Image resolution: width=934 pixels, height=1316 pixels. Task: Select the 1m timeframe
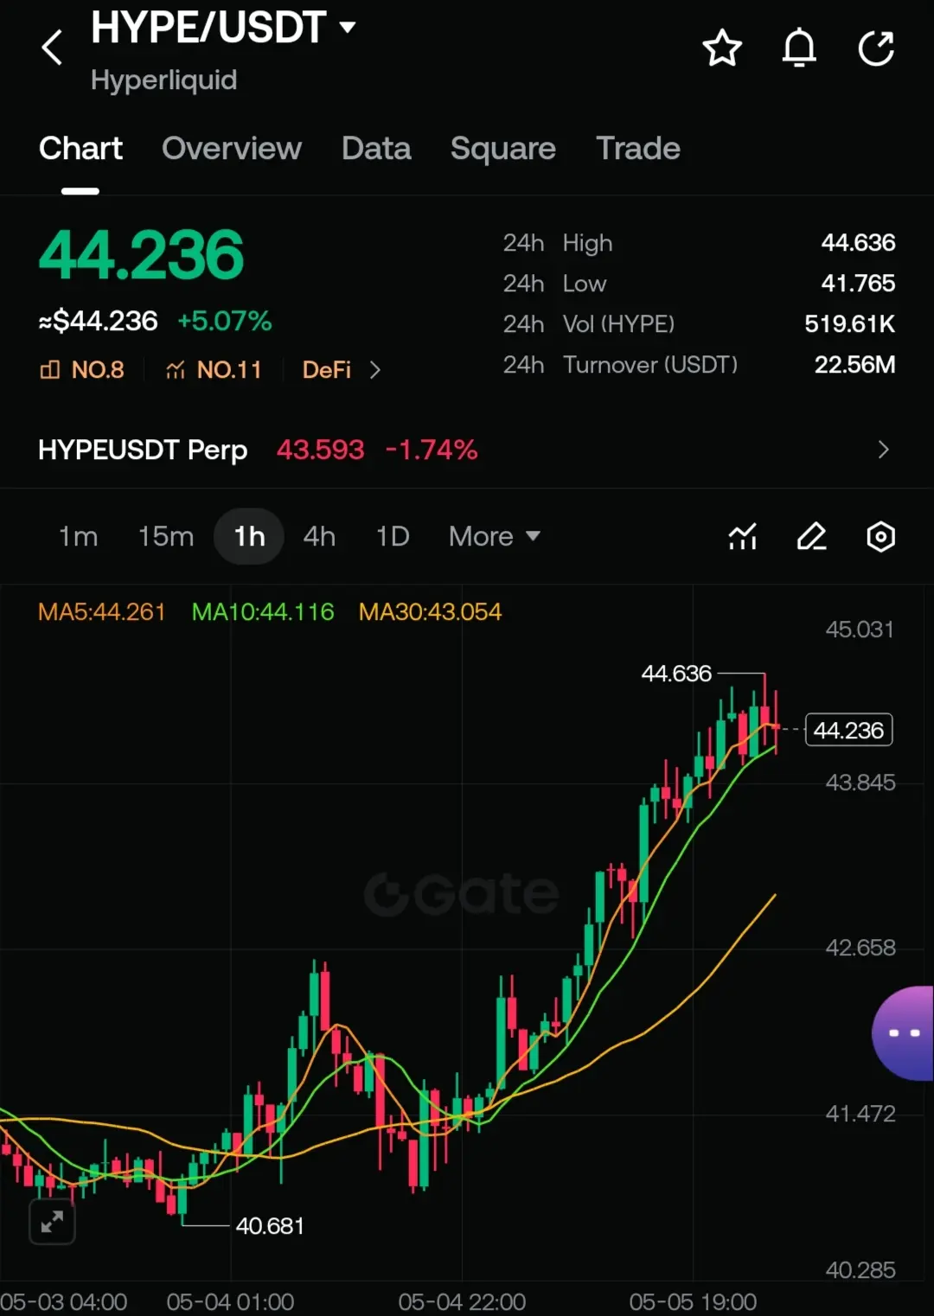78,537
